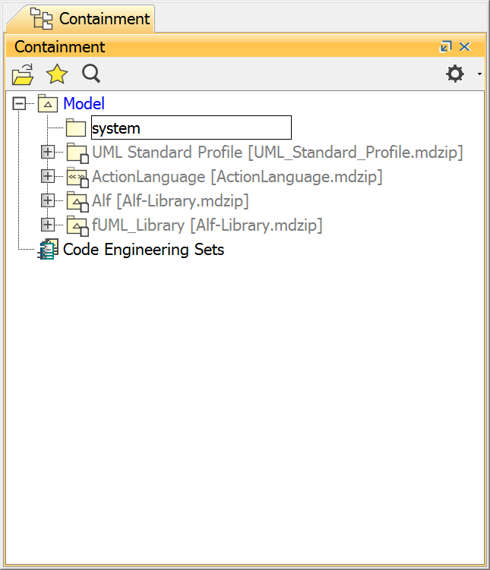Click the Model package icon
Screen dimensions: 490x570
click(48, 104)
